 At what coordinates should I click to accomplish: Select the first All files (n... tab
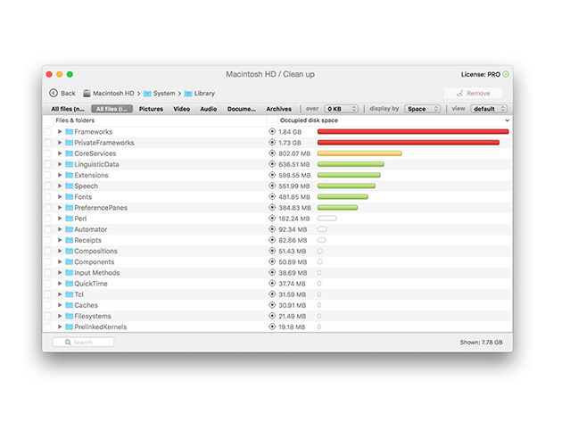pyautogui.click(x=68, y=109)
